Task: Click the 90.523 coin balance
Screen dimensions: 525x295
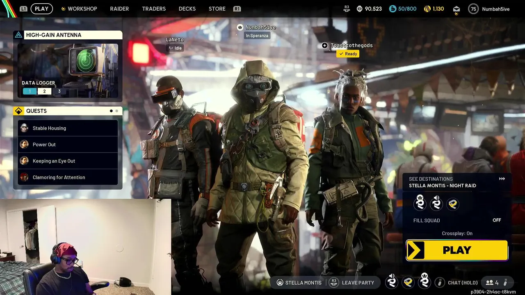Action: point(373,9)
